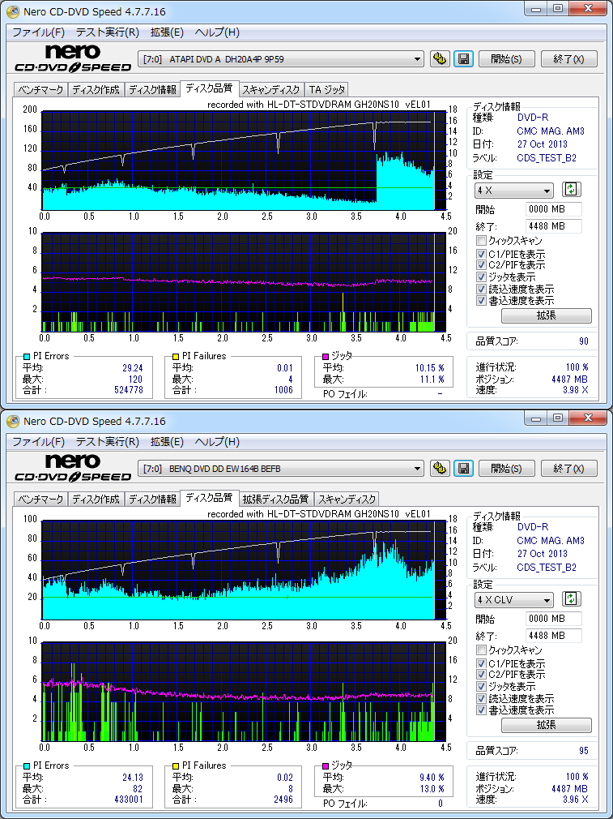This screenshot has width=613, height=819.
Task: Click green refresh icon beside 4 X speed
Action: point(572,190)
